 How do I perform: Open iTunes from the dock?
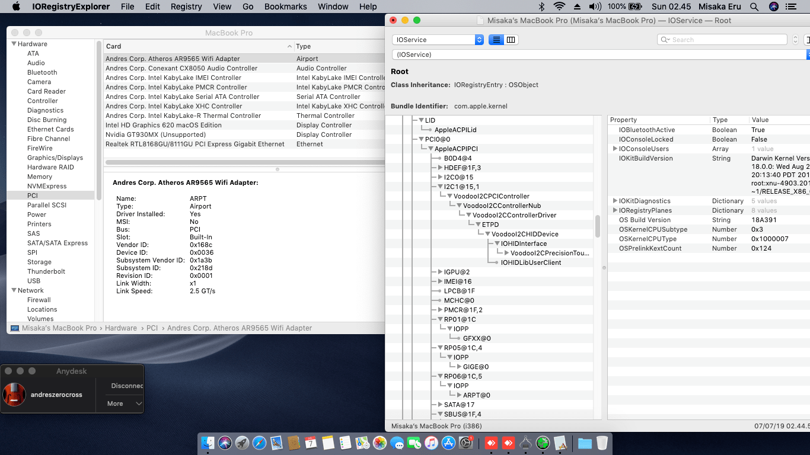point(431,443)
